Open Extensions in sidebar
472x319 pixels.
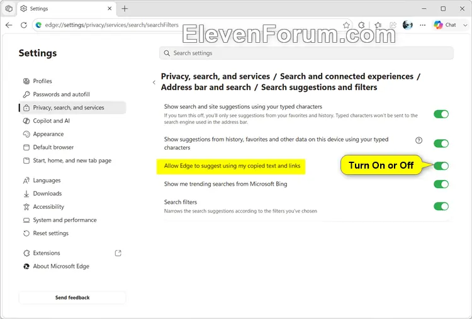[72, 253]
